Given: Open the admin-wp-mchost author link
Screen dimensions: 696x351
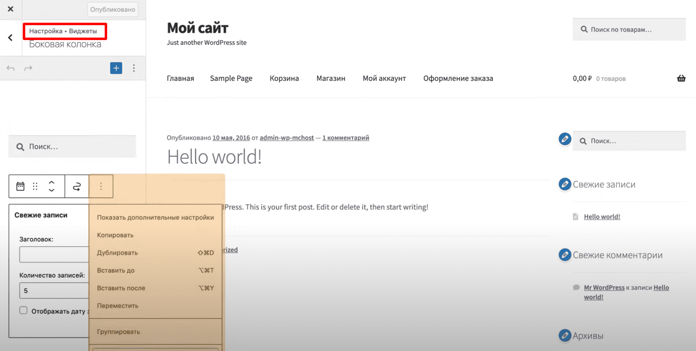Looking at the screenshot, I should 287,138.
